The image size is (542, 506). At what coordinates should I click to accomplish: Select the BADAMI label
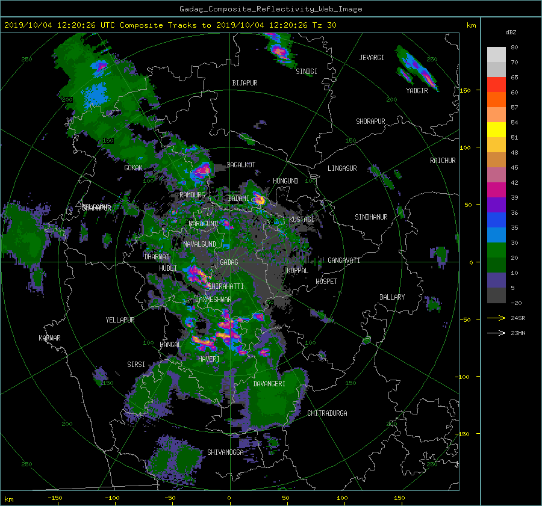coord(238,199)
